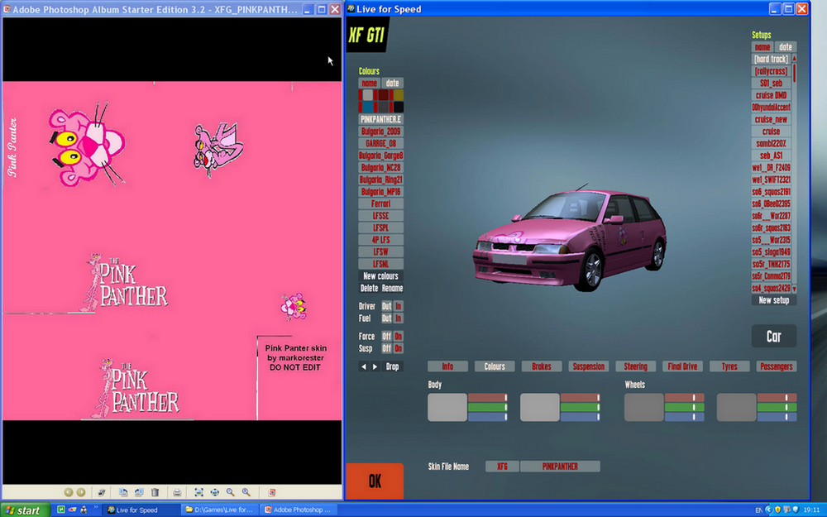Open the Steering tab

click(x=635, y=366)
